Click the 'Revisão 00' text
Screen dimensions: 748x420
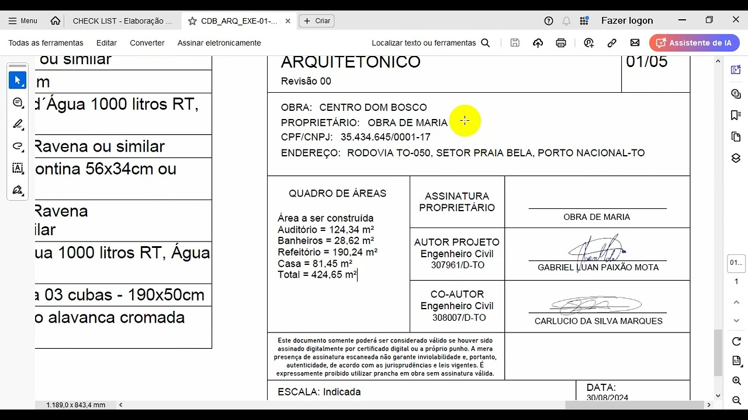point(306,81)
